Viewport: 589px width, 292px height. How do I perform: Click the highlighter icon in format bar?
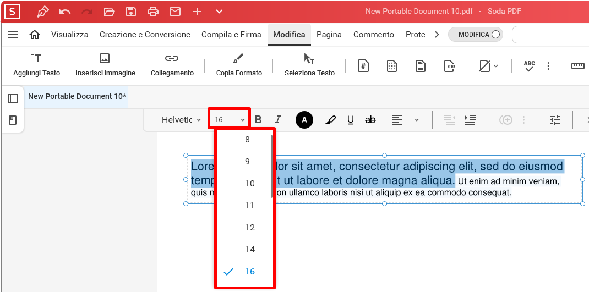point(330,120)
